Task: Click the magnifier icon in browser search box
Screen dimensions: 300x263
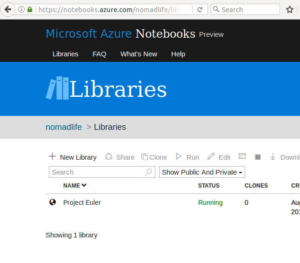Action: 216,9
